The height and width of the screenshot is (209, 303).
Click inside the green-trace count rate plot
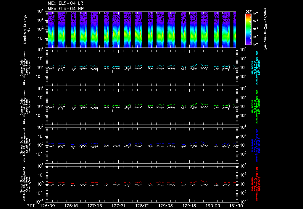pos(142,107)
